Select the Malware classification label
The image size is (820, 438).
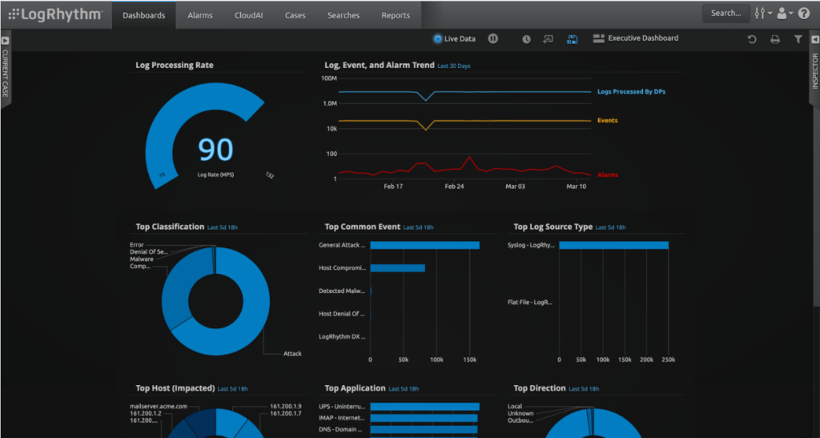point(142,259)
